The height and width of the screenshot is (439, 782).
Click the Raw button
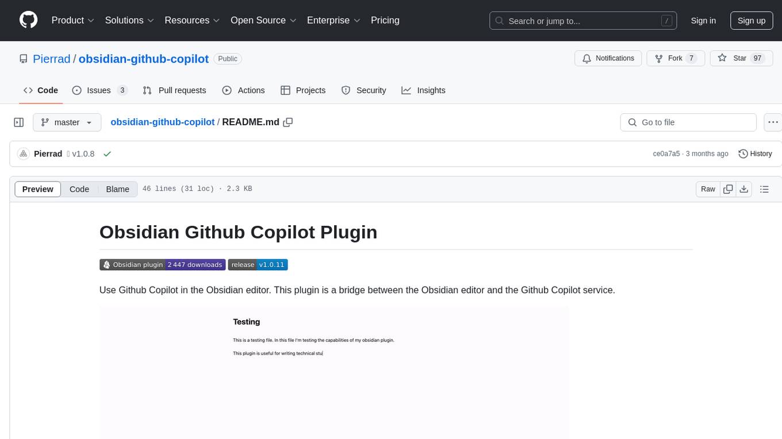pyautogui.click(x=708, y=189)
